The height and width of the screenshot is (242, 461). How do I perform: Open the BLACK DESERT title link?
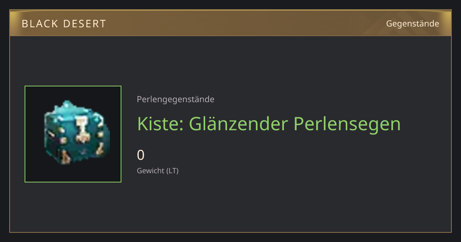pos(64,24)
